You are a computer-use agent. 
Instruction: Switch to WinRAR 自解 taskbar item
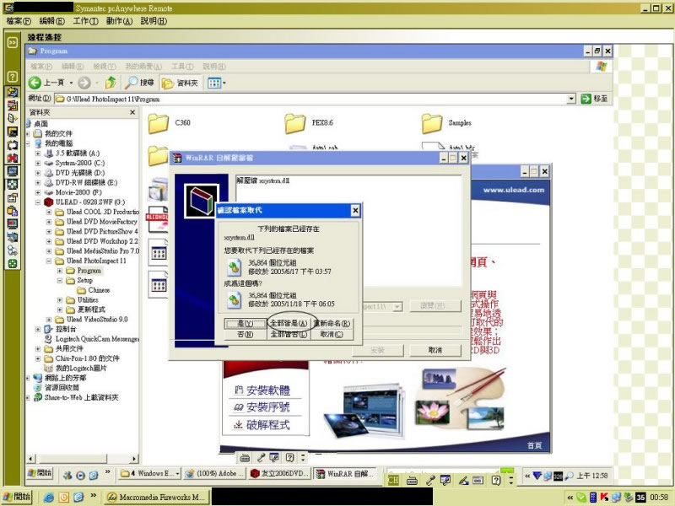coord(345,474)
